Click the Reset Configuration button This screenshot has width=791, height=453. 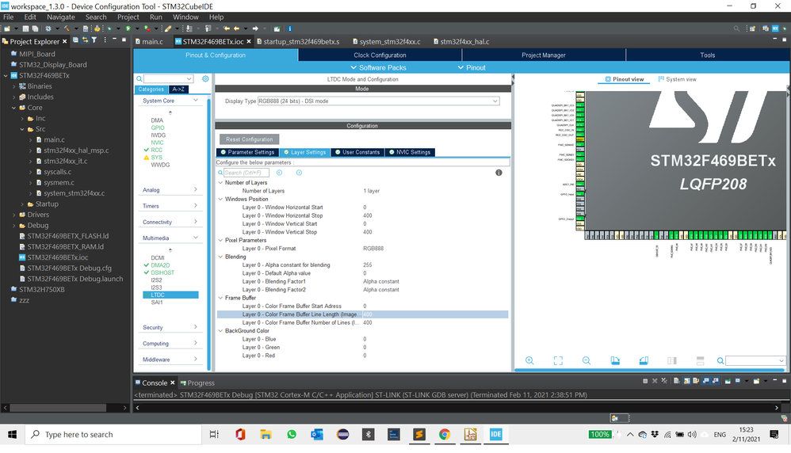tap(249, 139)
